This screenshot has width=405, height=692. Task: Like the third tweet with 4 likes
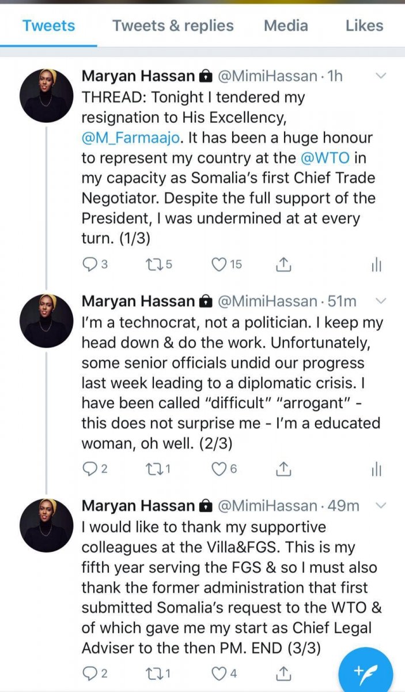click(219, 672)
